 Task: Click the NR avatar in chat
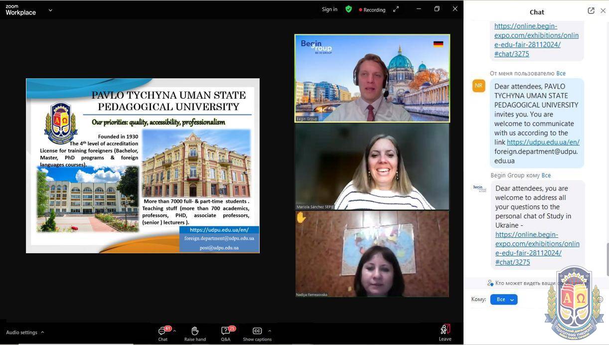click(478, 86)
